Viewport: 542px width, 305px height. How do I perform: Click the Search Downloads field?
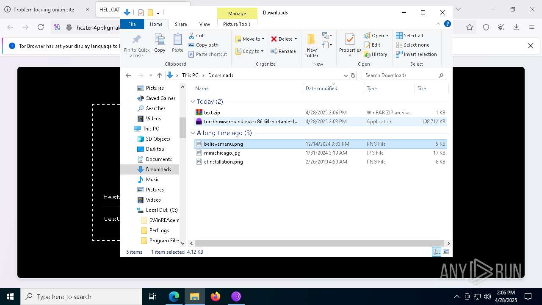(404, 75)
